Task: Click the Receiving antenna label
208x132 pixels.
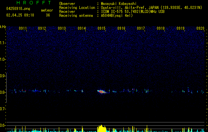Action: [76, 16]
